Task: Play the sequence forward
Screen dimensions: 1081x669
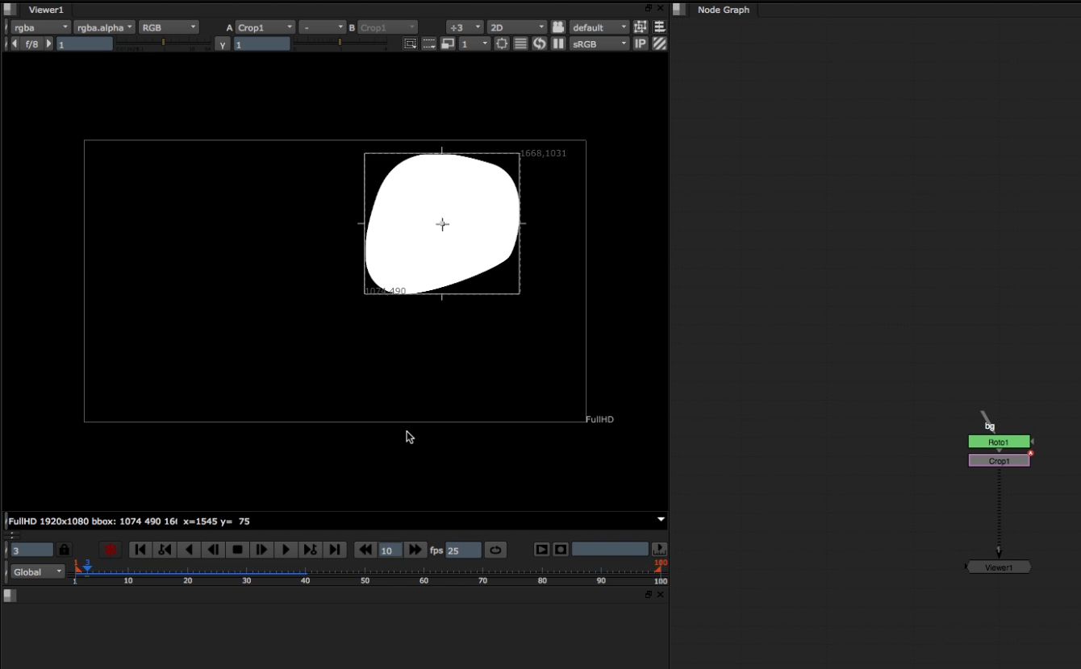Action: (x=286, y=550)
